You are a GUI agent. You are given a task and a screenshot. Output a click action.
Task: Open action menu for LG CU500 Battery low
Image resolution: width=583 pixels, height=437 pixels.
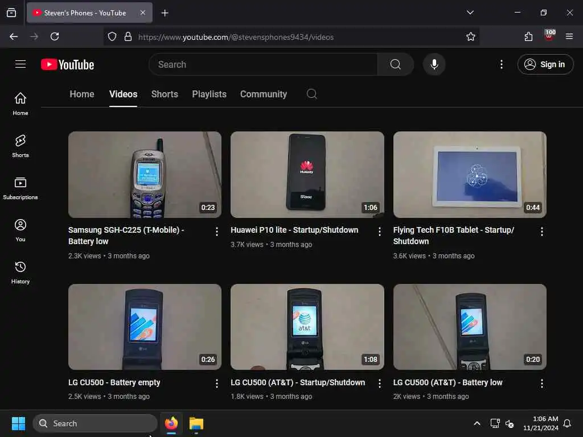pyautogui.click(x=542, y=384)
